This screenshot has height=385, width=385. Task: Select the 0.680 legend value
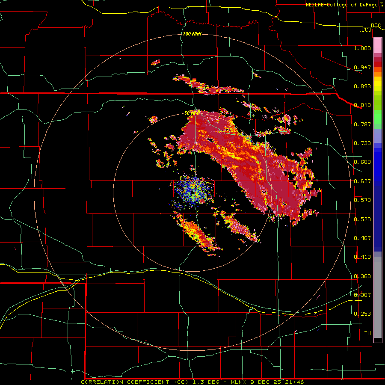click(x=362, y=162)
